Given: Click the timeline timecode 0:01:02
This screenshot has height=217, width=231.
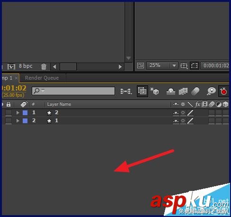Looking at the screenshot, I should (14, 88).
